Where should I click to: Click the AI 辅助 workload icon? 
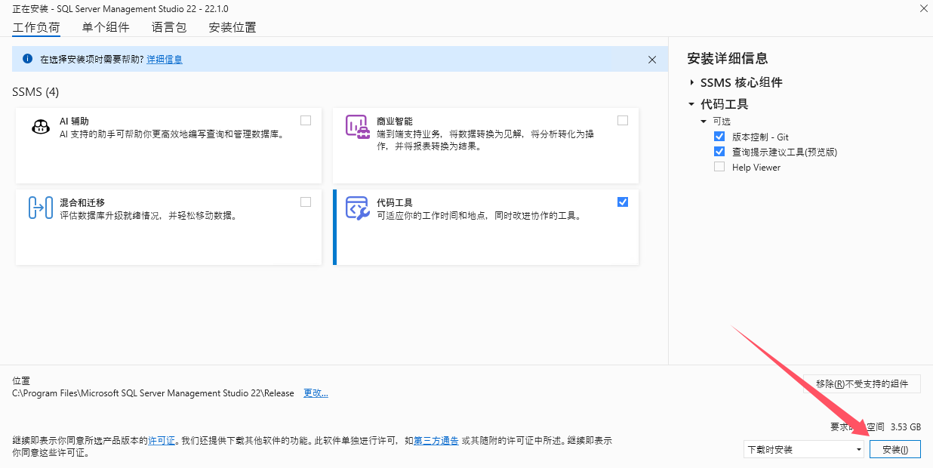click(x=41, y=125)
